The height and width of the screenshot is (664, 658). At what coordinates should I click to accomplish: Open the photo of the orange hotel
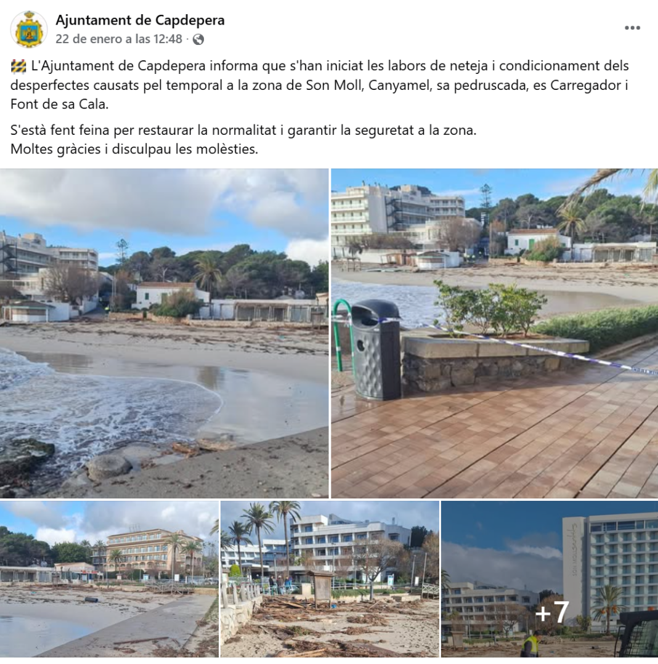click(109, 579)
